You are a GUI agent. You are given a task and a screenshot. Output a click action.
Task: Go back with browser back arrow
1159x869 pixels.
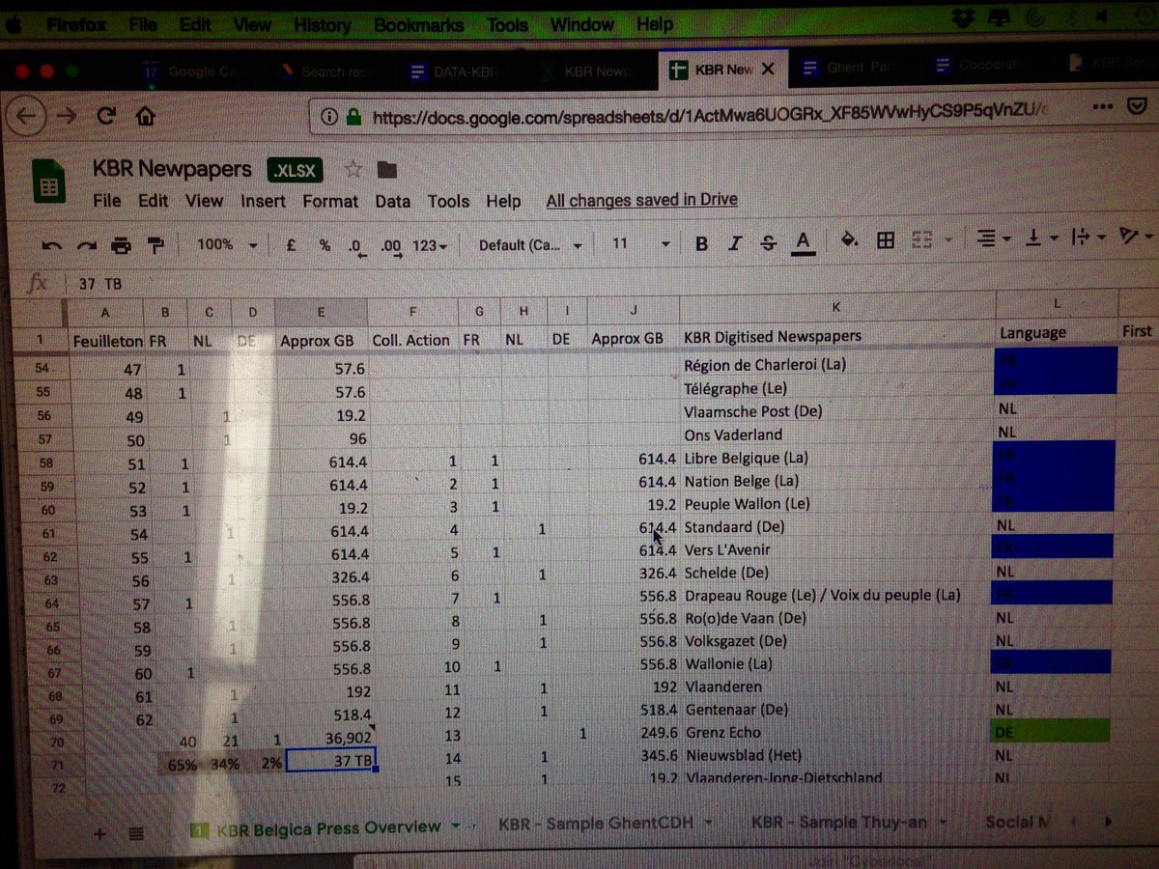point(26,117)
